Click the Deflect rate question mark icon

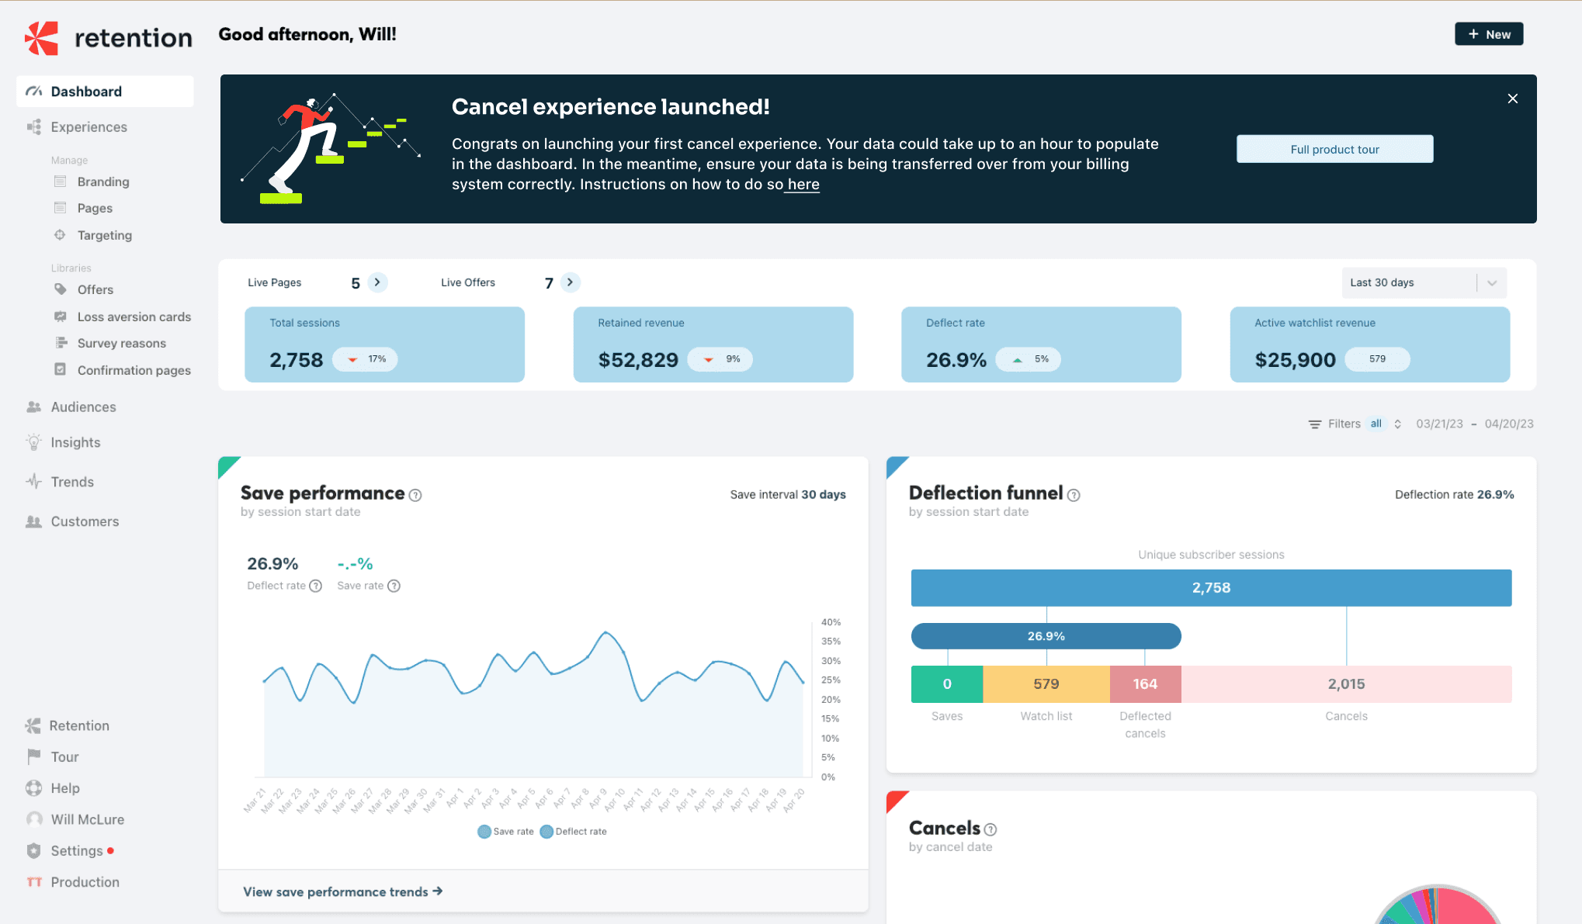(x=315, y=586)
